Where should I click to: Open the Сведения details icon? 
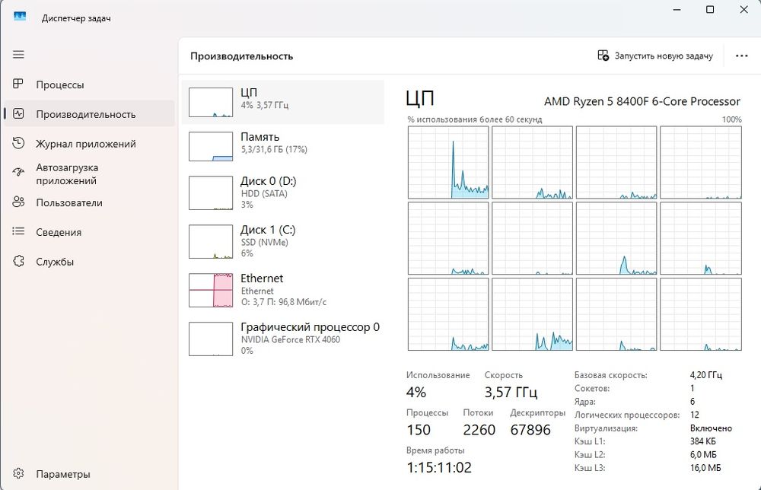tap(19, 232)
